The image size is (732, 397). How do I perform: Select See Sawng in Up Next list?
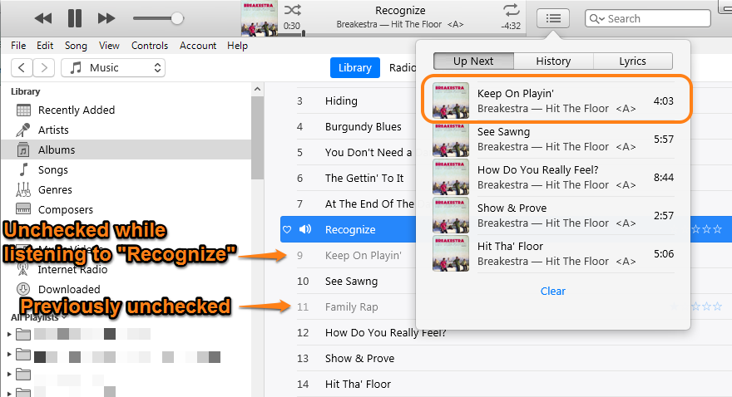553,140
